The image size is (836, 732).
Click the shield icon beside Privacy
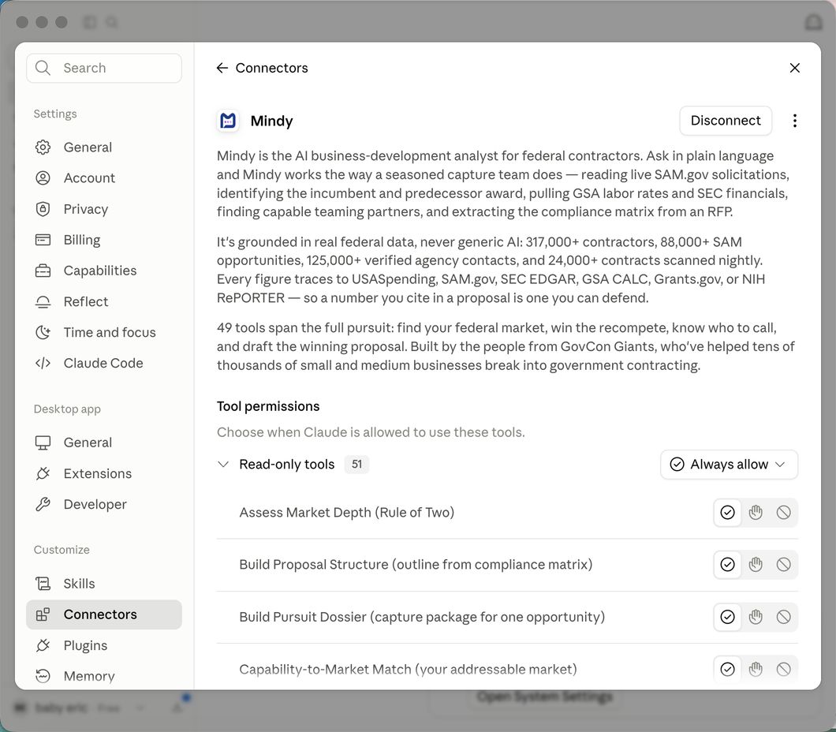coord(43,209)
